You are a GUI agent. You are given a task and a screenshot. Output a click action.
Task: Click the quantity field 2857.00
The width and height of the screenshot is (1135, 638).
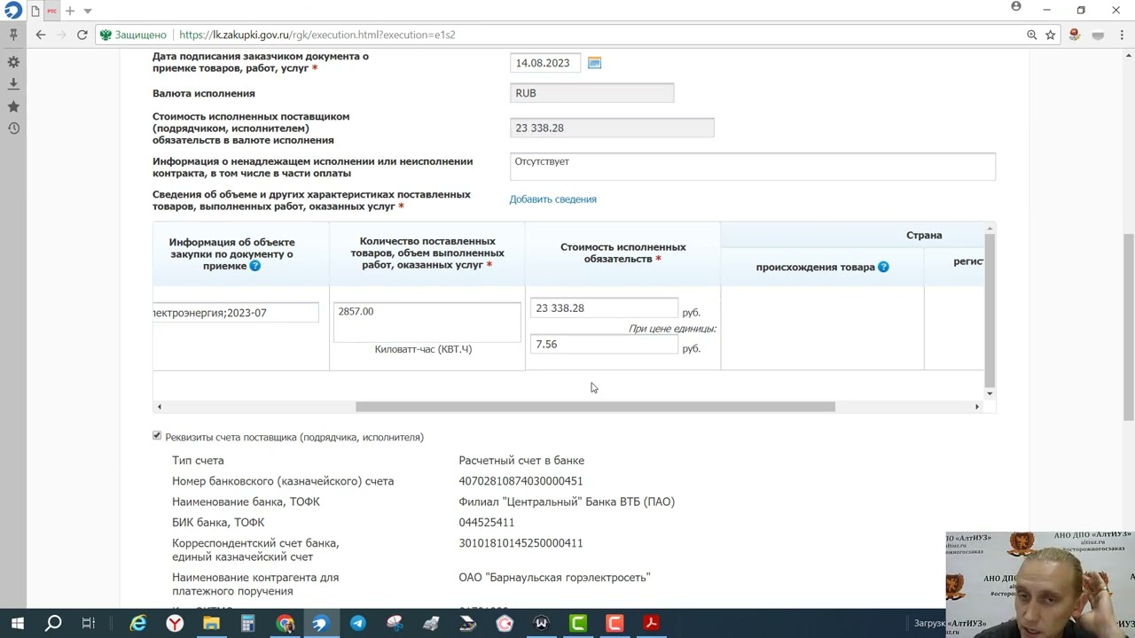[x=427, y=322]
